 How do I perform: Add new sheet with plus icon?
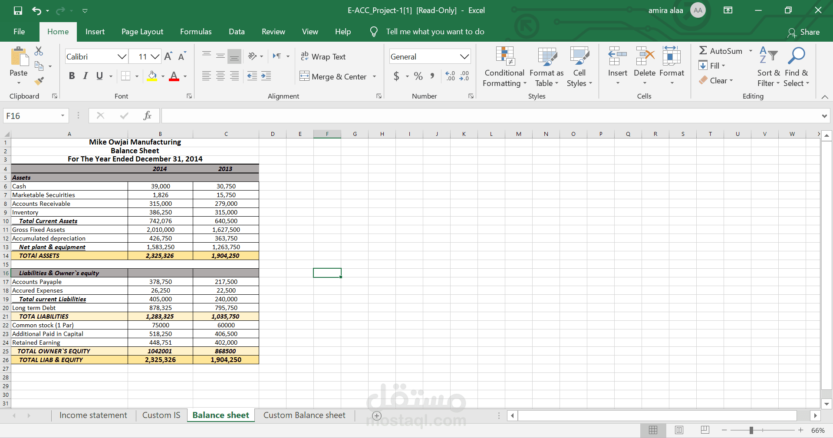[x=377, y=415]
